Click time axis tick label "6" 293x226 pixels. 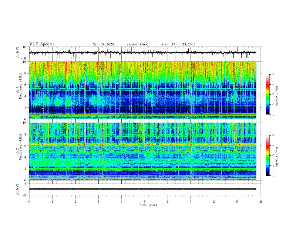point(168,202)
